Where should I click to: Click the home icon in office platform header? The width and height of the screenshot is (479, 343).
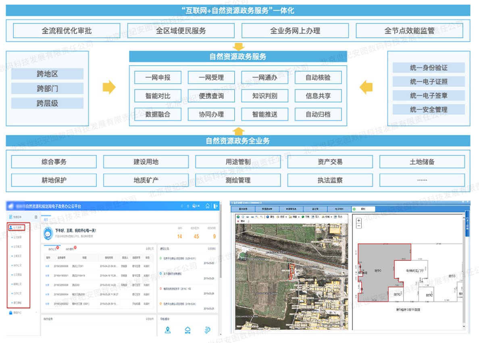(x=208, y=206)
